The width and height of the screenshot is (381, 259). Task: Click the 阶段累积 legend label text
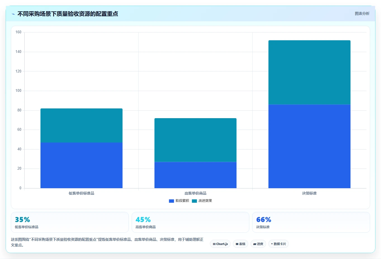pos(182,201)
